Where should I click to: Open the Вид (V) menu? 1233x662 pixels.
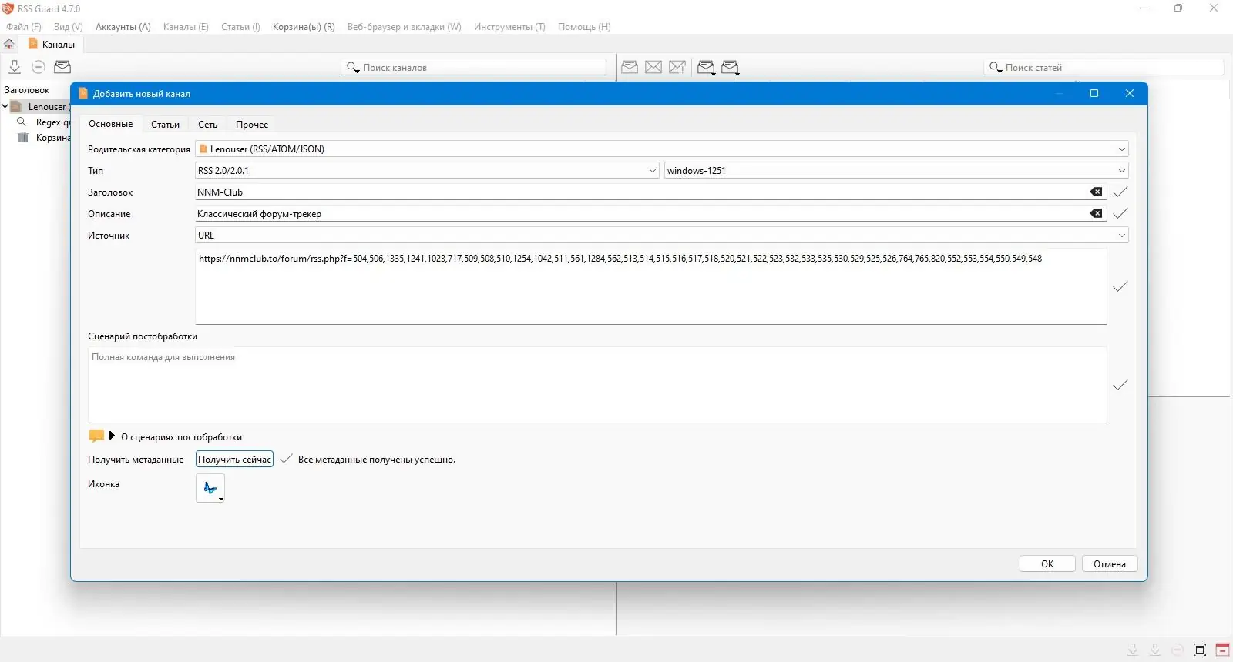point(69,27)
